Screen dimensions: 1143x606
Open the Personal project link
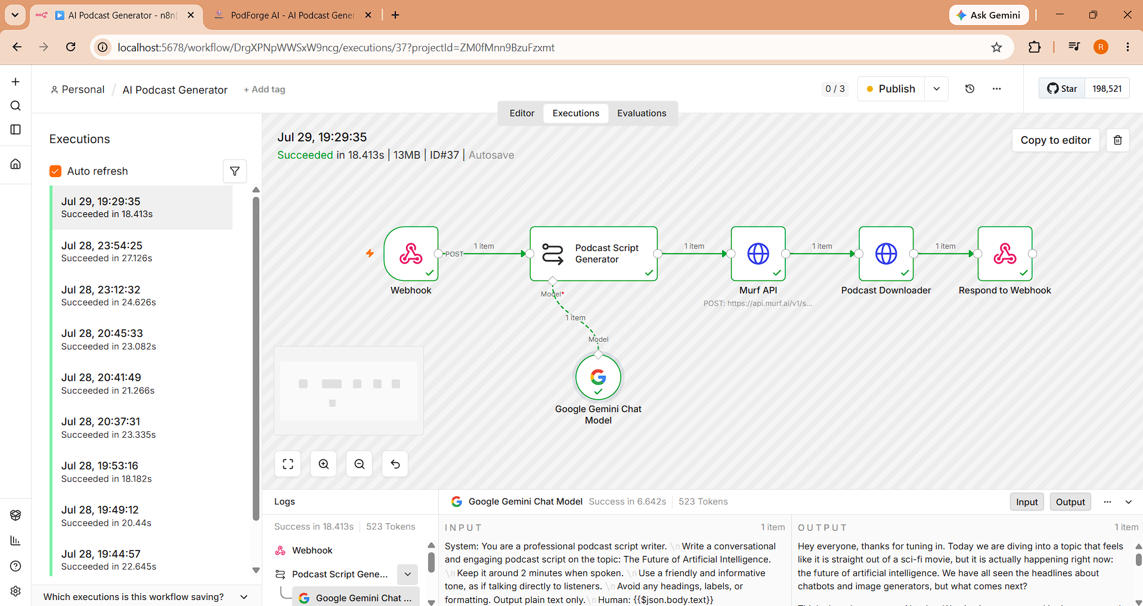[78, 89]
